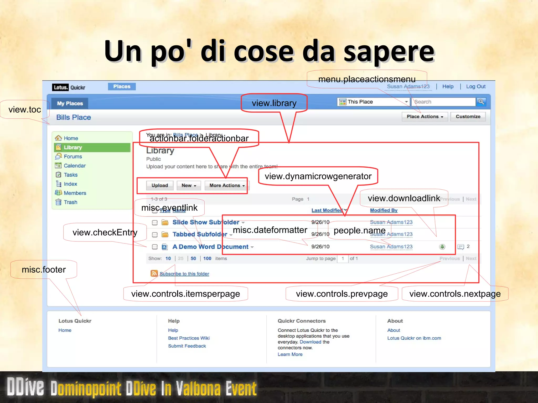Click the Customize button
The width and height of the screenshot is (538, 403).
[x=468, y=116]
